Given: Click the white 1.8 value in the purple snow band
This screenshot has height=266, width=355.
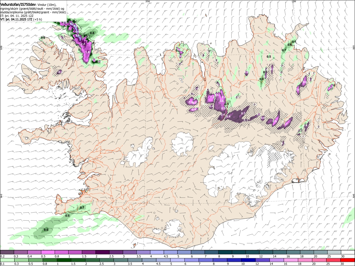Looking at the screenshot, I should [87, 52].
